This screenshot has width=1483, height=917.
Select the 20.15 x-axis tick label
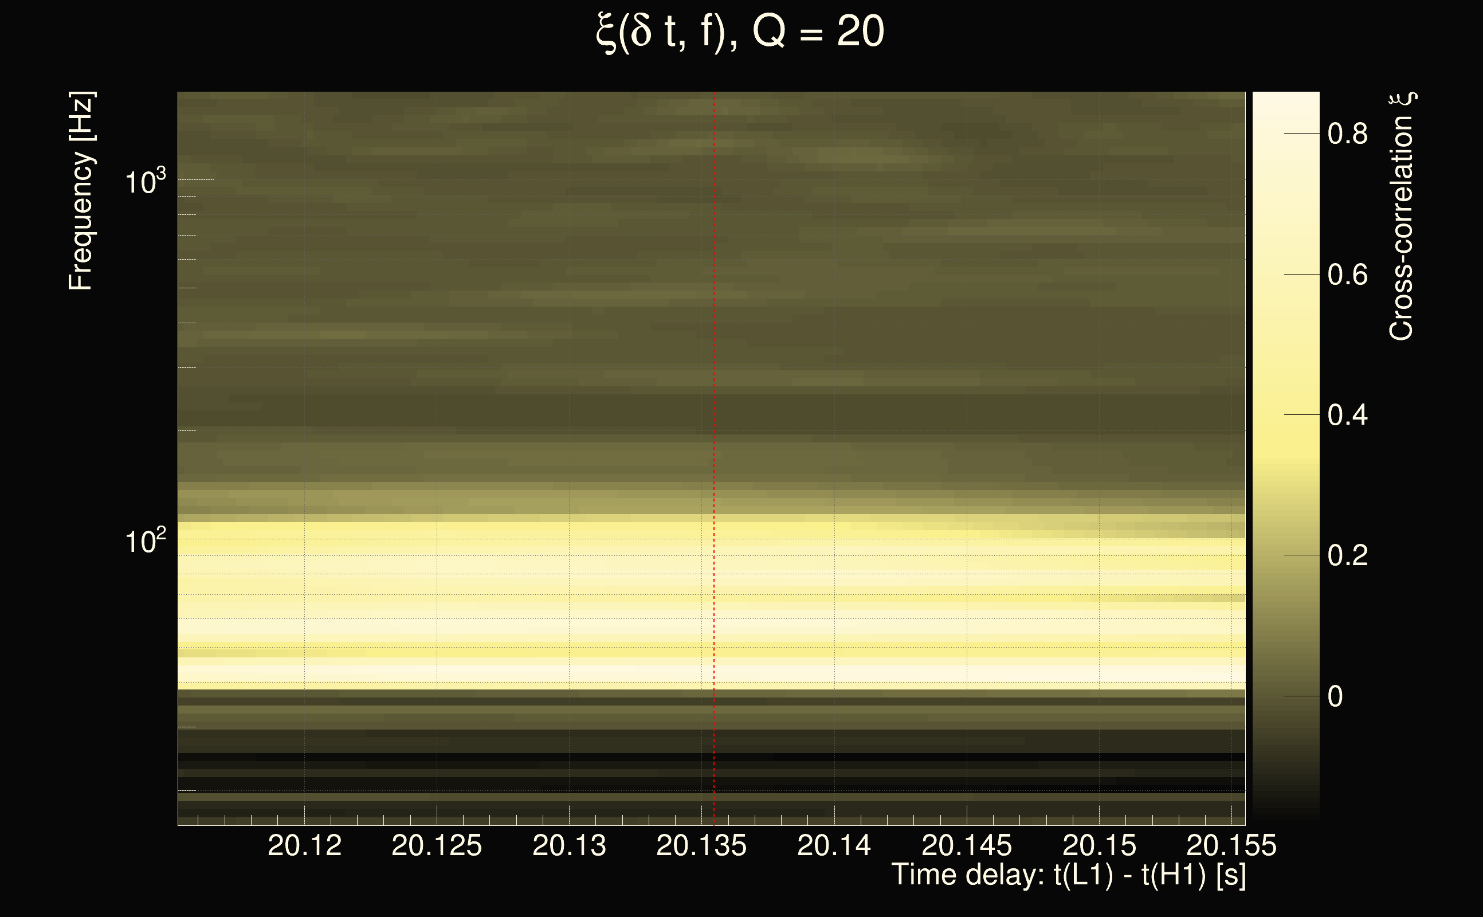(x=1098, y=845)
